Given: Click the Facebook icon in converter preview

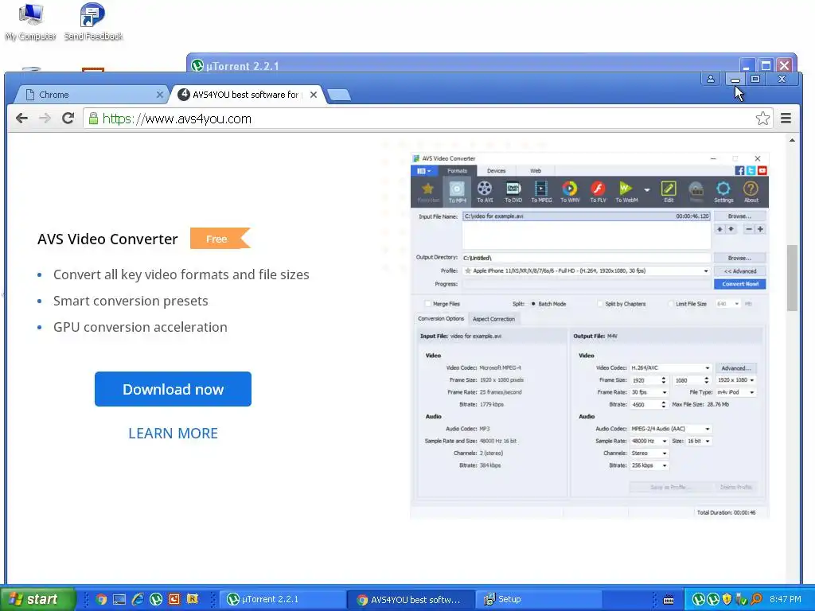Looking at the screenshot, I should pyautogui.click(x=739, y=170).
